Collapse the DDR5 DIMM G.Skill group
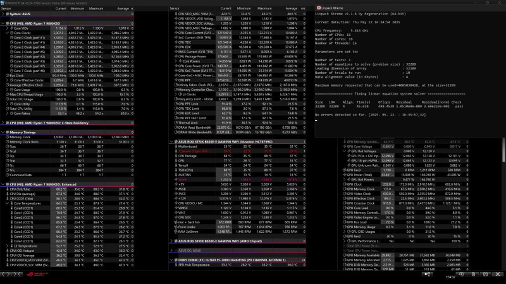 tap(171, 260)
